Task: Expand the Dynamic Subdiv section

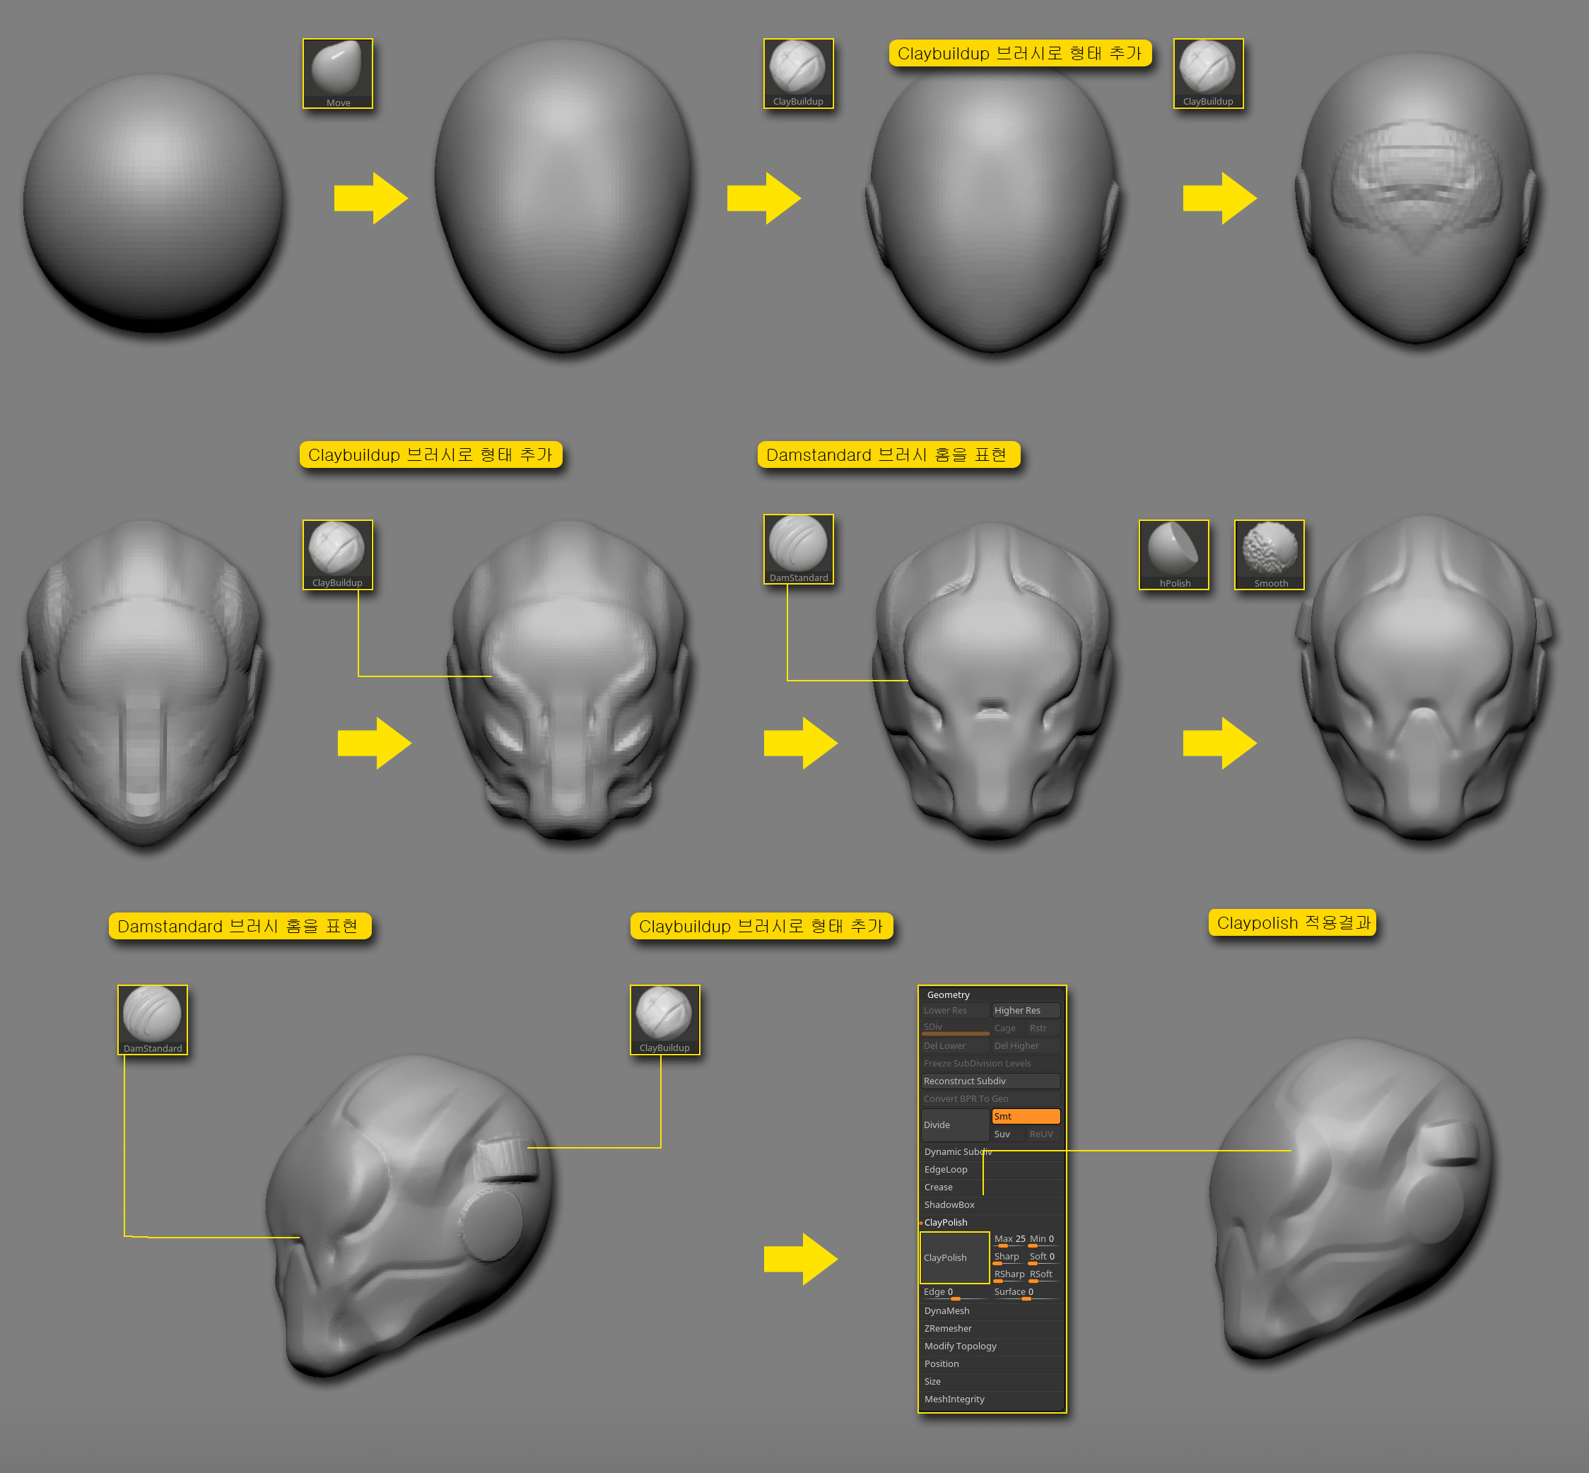Action: (958, 1152)
